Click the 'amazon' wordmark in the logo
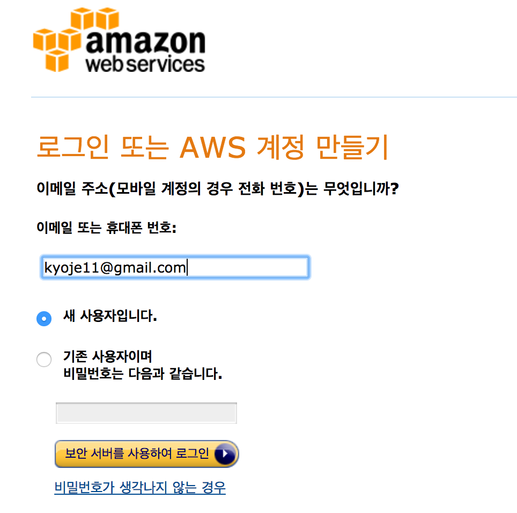517x513 pixels. (x=146, y=42)
